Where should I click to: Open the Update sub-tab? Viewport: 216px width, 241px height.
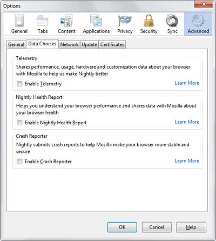[89, 44]
